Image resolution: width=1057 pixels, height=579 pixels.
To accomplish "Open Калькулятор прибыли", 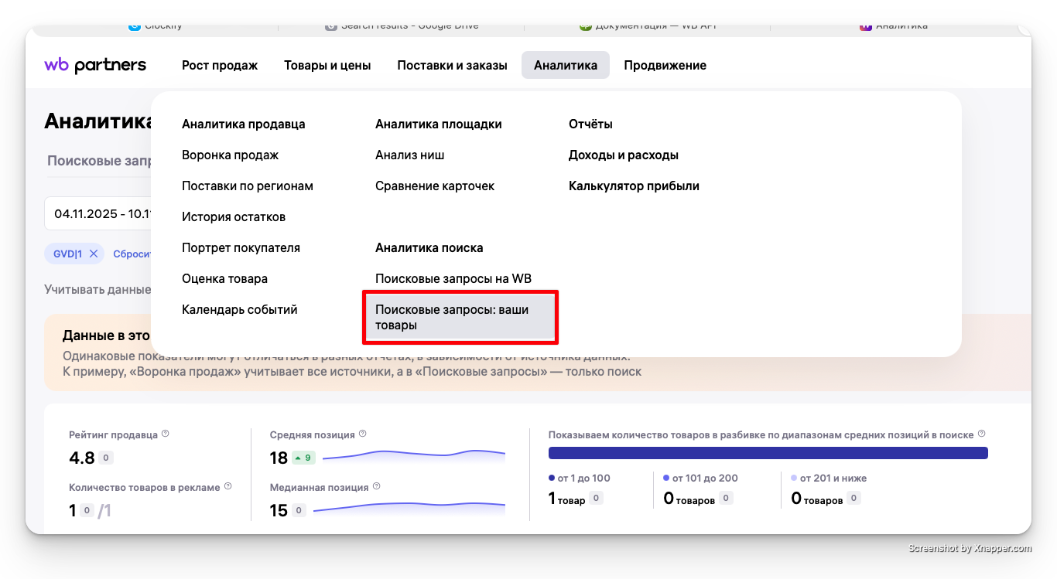I will (634, 186).
